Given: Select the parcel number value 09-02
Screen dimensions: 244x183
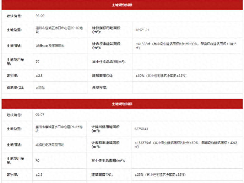Looking at the screenshot, I should [40, 16].
